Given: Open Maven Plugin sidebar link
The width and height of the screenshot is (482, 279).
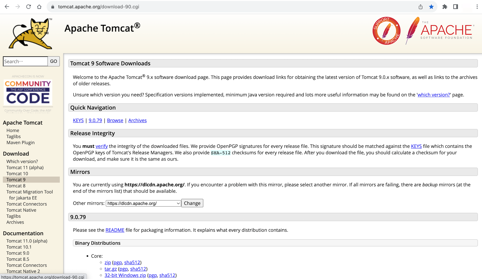Looking at the screenshot, I should [20, 143].
